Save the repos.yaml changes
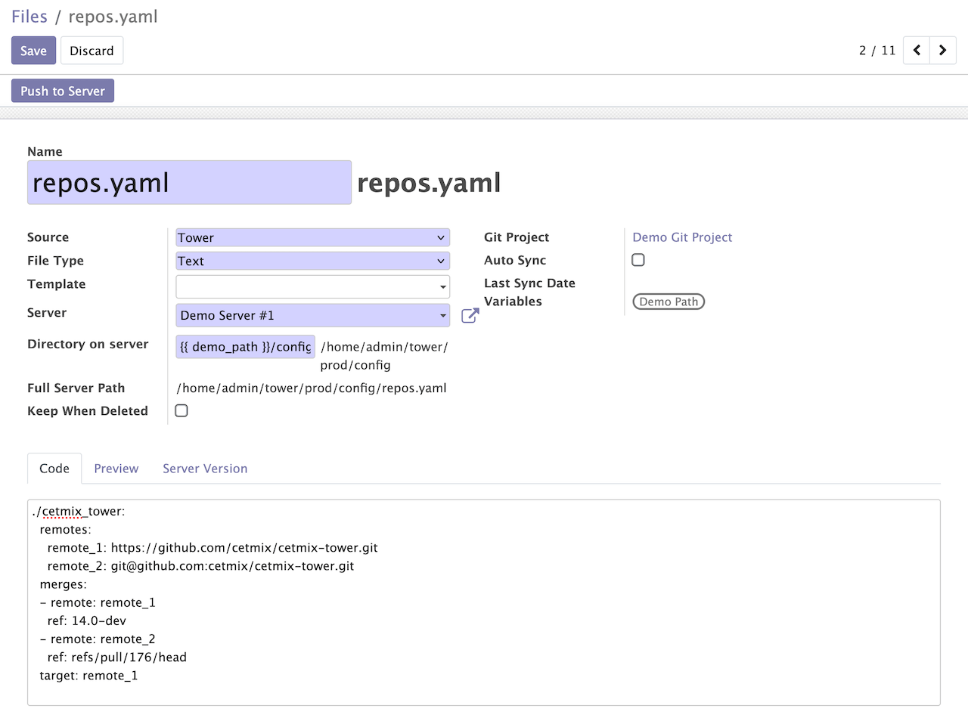 pos(33,50)
